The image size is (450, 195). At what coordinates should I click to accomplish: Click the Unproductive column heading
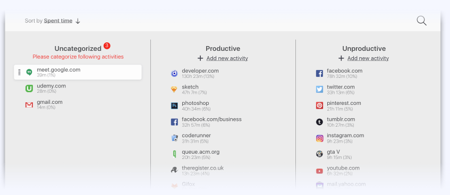(x=364, y=49)
